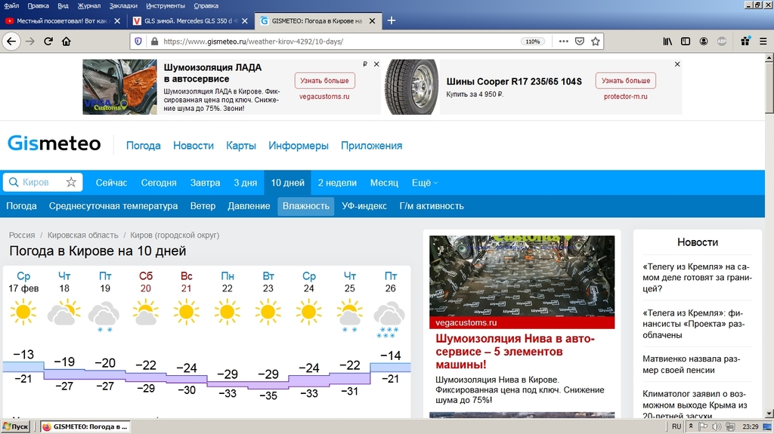
Task: Close the GISMETEO tab
Action: (372, 21)
